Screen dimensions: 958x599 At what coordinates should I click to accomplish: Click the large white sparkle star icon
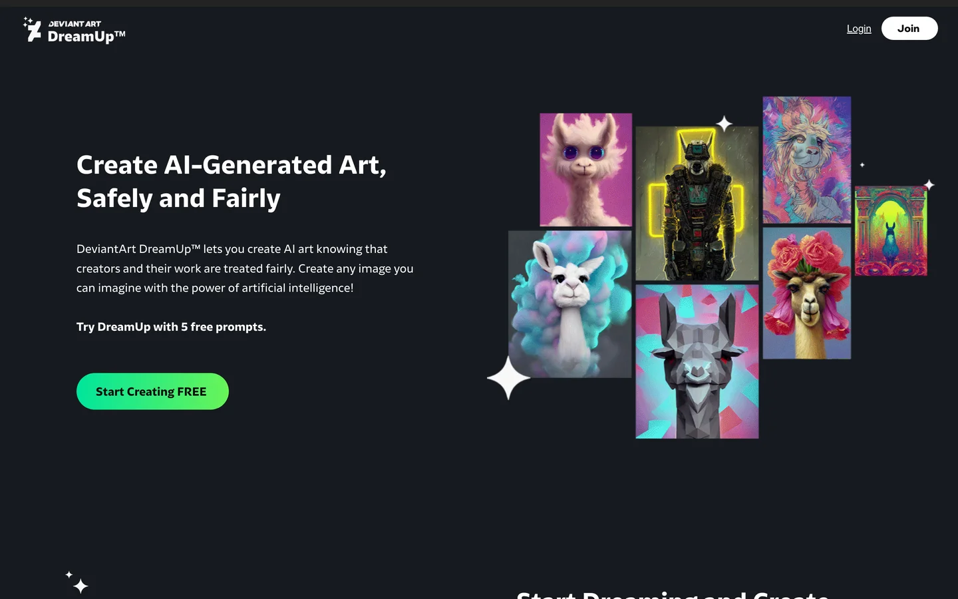click(x=508, y=378)
